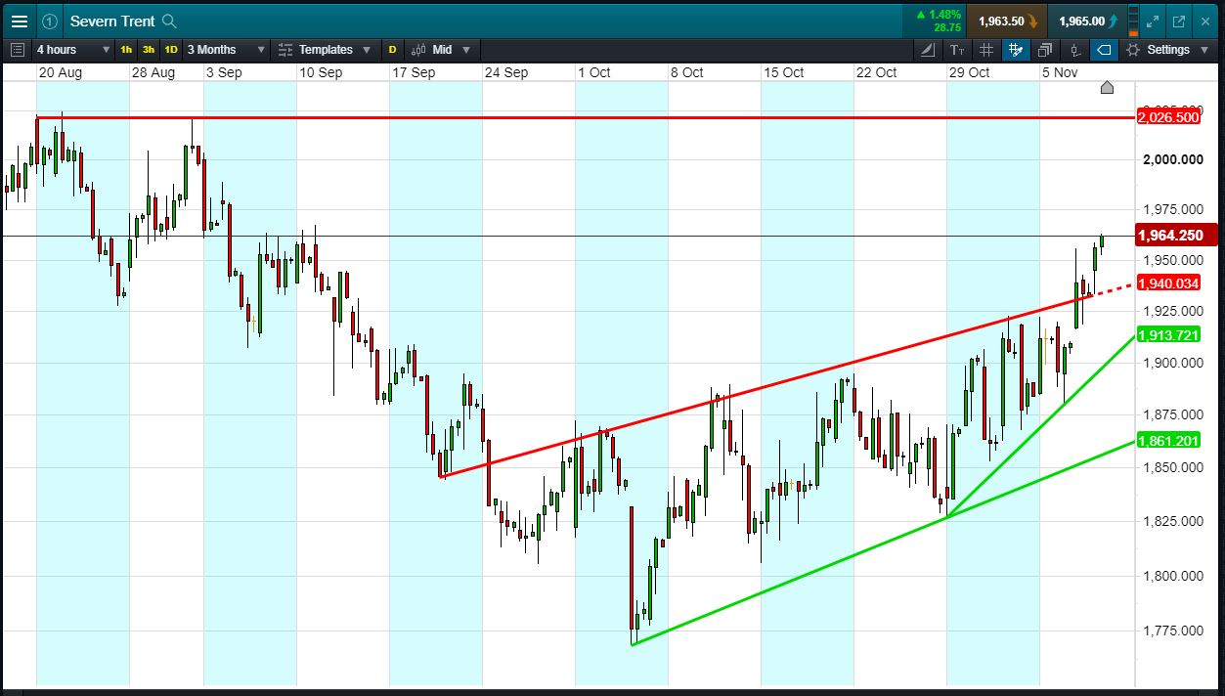Click the green trendline label 1,861.201
The width and height of the screenshot is (1225, 696).
click(x=1168, y=441)
